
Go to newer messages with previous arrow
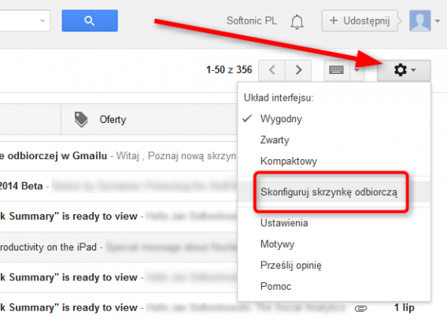tap(272, 70)
